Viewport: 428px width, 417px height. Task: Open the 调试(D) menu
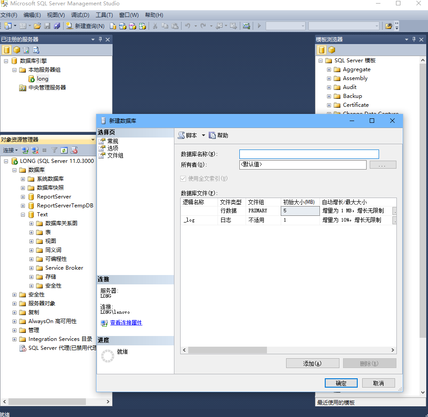click(80, 15)
